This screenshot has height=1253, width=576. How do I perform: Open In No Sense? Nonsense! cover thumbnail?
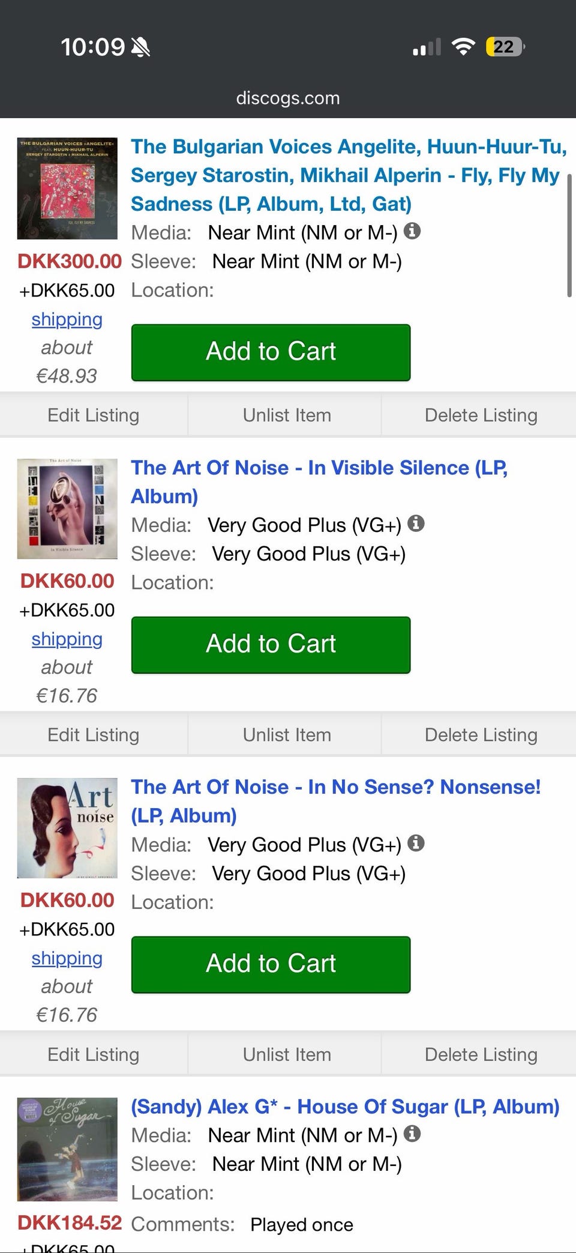[67, 828]
